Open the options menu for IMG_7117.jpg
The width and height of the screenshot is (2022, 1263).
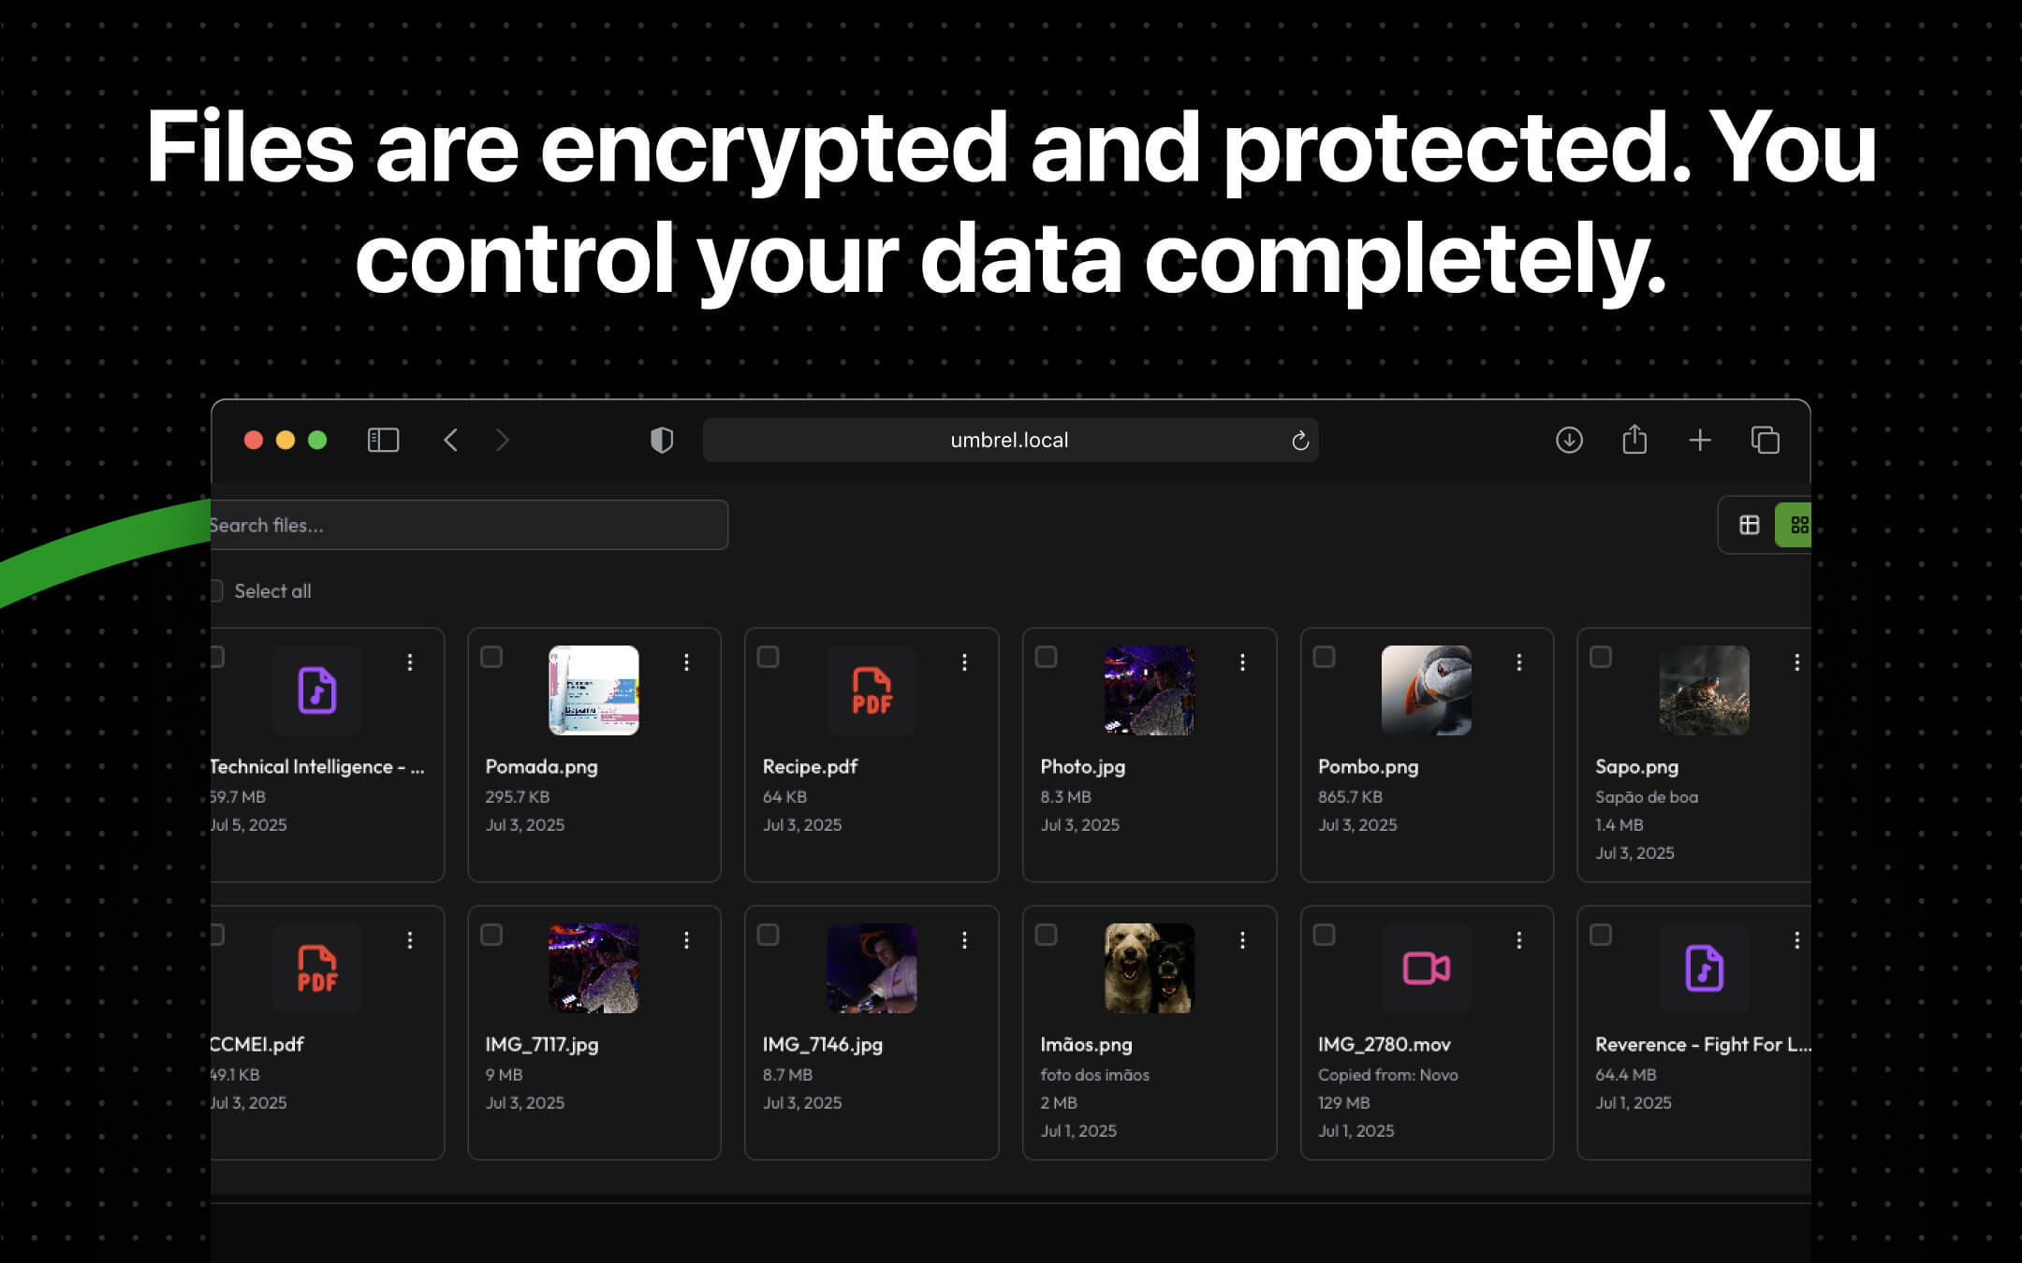click(688, 939)
